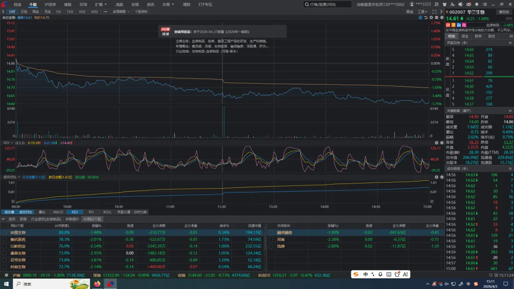The width and height of the screenshot is (514, 289).
Task: Select the MACD indicator tab
Action: pos(58,212)
